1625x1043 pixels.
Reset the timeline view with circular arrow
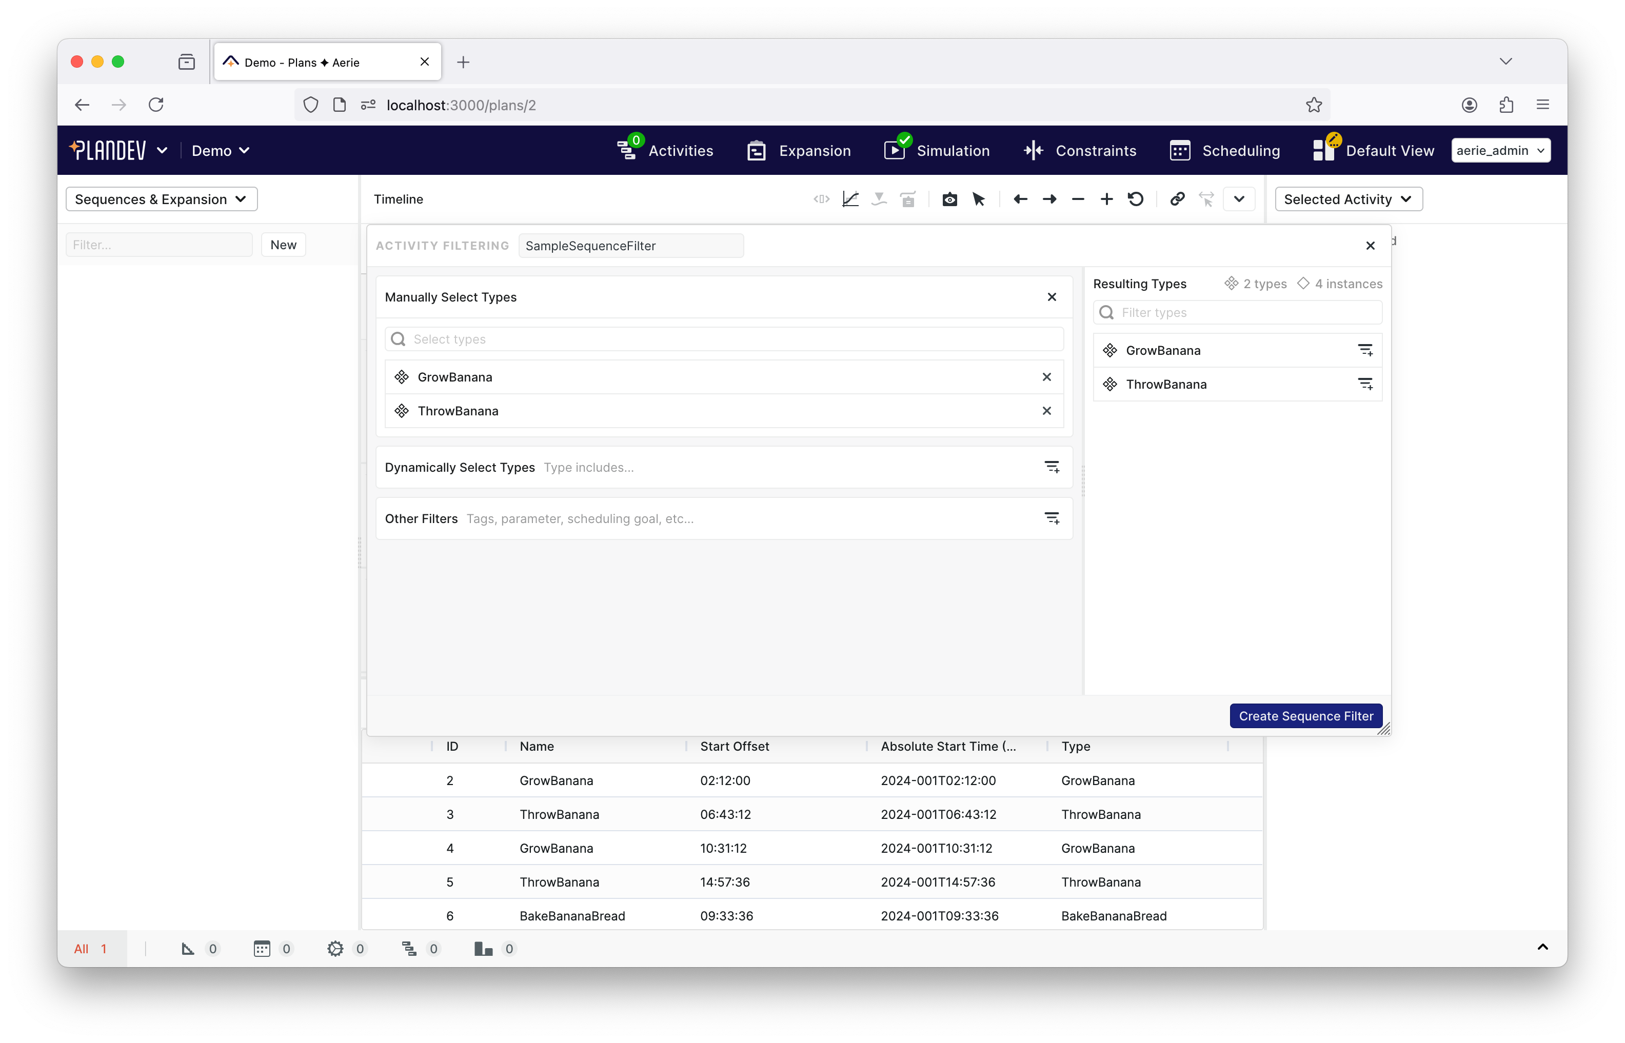click(1136, 199)
